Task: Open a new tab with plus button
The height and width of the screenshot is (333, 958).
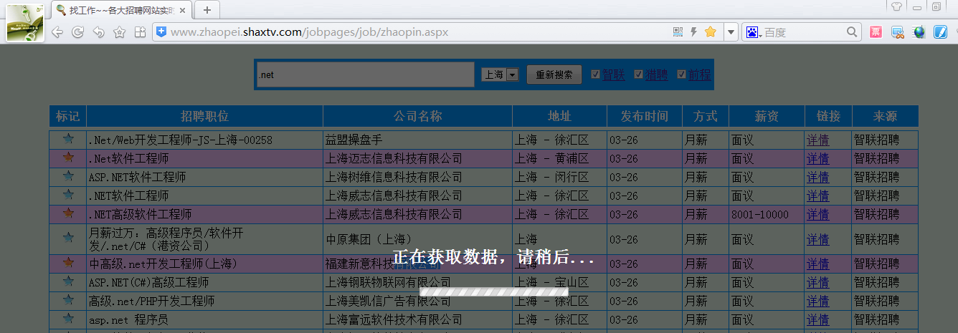Action: tap(207, 10)
